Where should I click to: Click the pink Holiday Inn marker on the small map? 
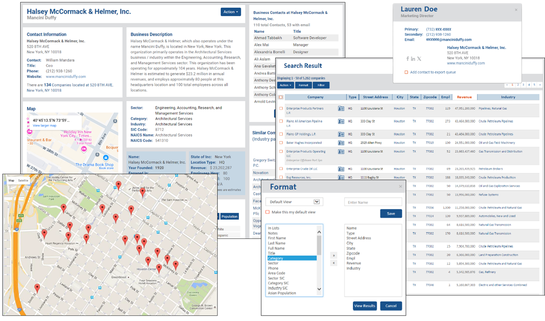click(x=84, y=149)
